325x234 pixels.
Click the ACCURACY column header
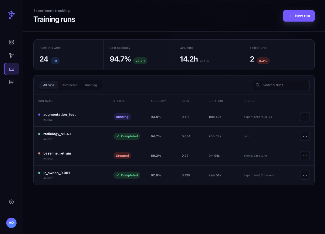pyautogui.click(x=158, y=101)
